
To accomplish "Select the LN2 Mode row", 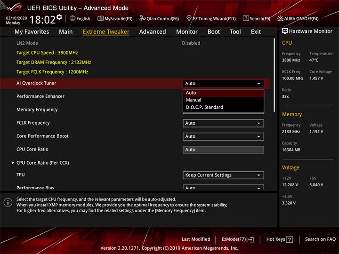I will [x=135, y=43].
